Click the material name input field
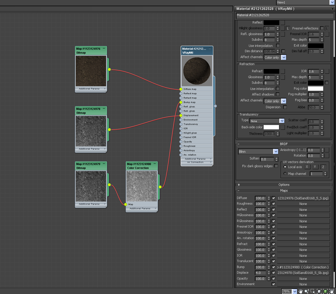This screenshot has height=294, width=336. 285,15
